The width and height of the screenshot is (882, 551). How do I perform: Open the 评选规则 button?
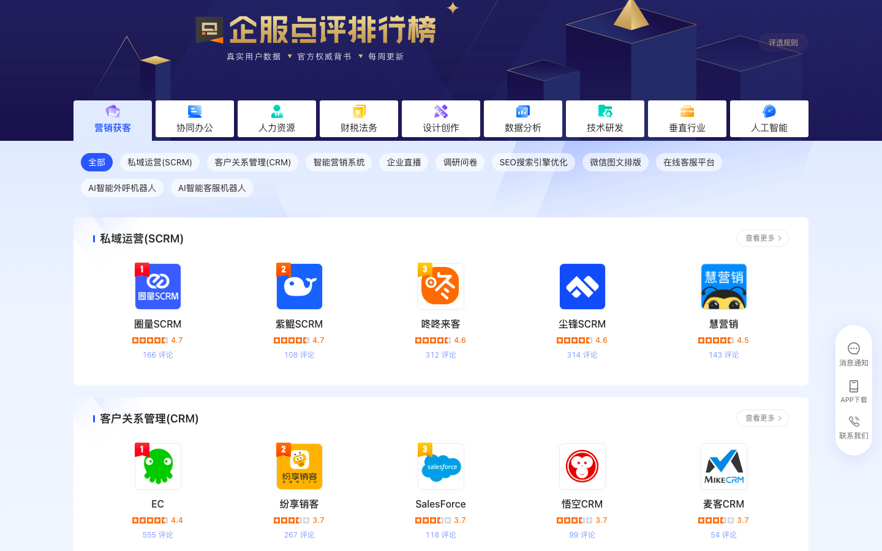[783, 43]
